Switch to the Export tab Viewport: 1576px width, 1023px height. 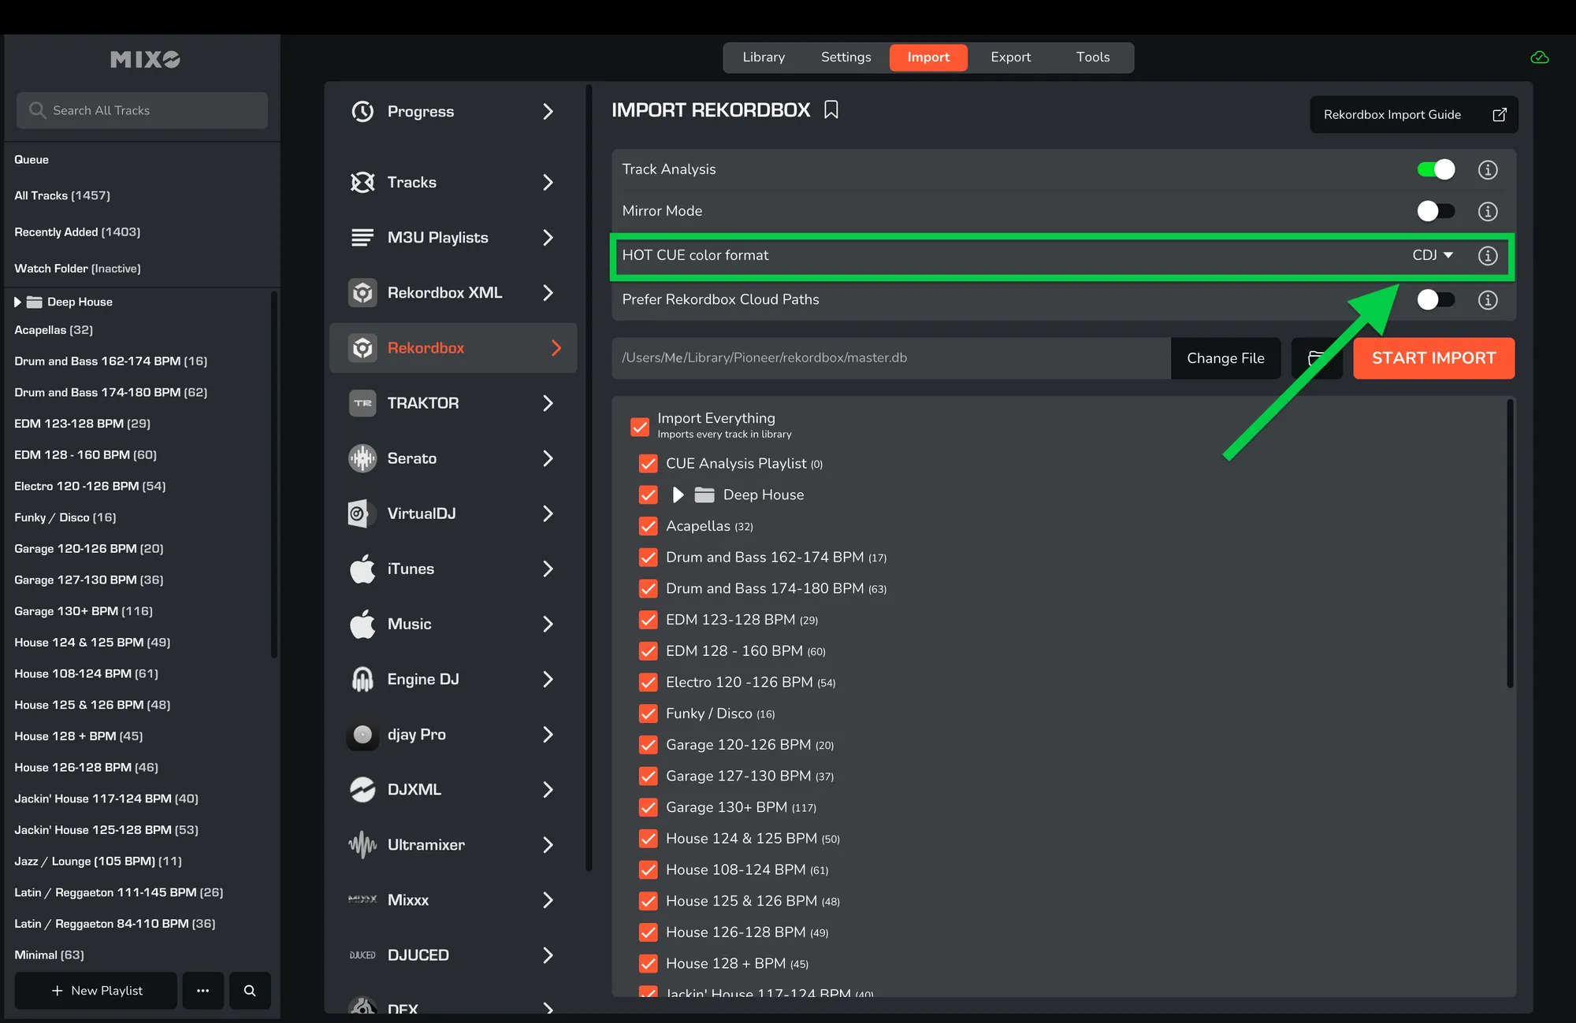1010,57
